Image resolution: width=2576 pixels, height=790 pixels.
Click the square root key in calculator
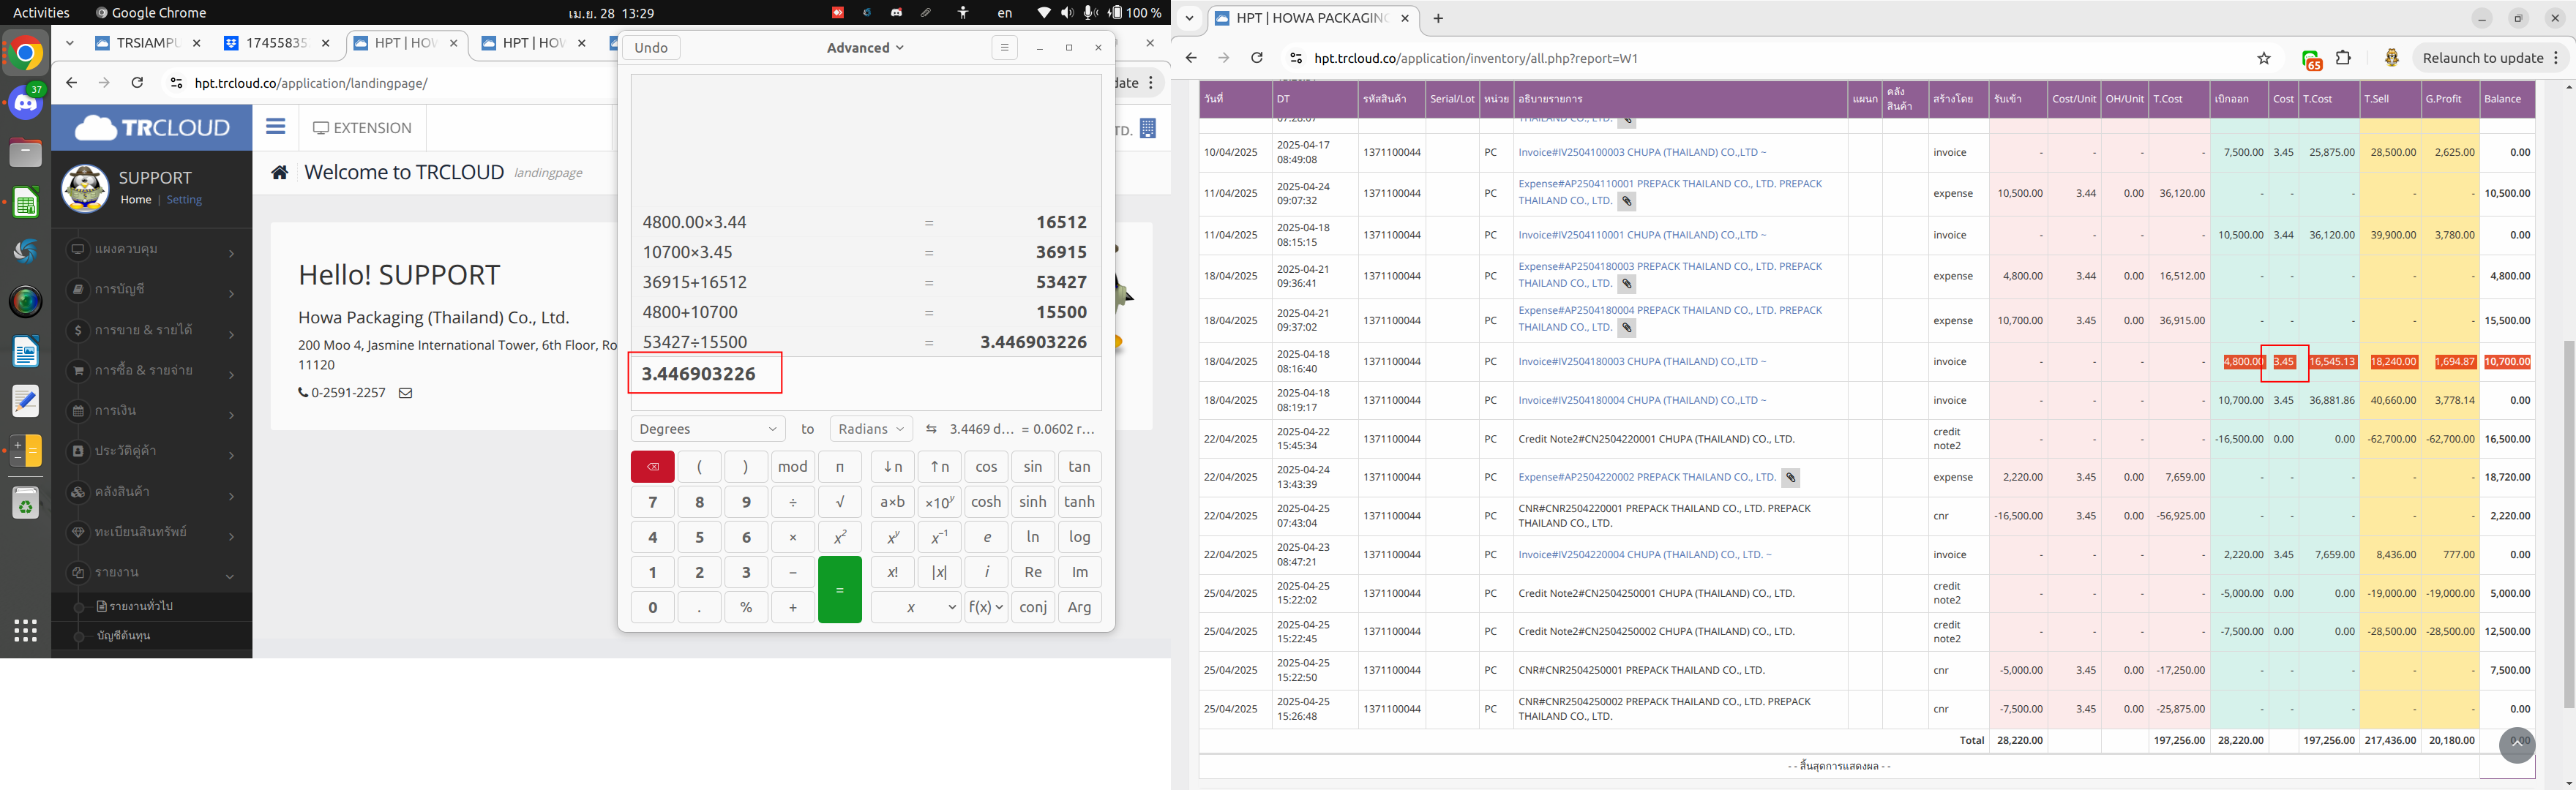point(840,502)
